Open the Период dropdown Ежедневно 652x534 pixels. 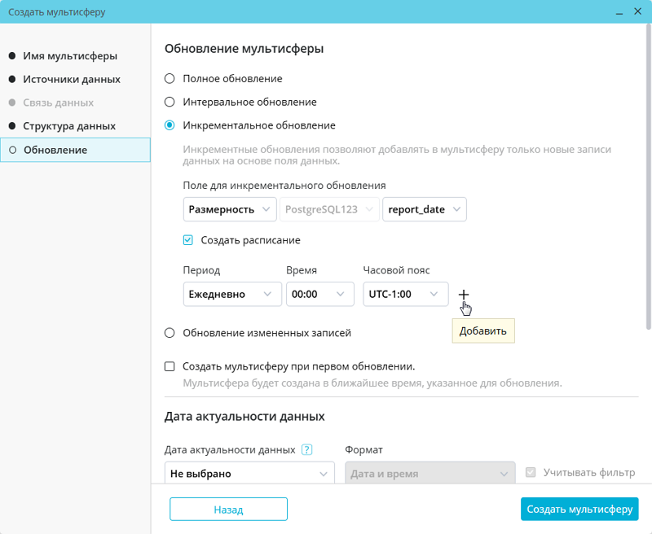232,294
